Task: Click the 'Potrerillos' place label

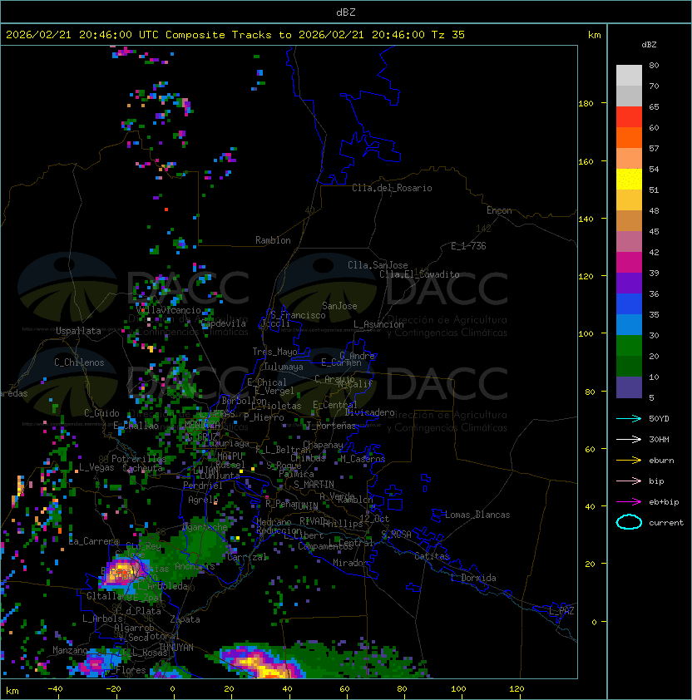Action: point(139,459)
